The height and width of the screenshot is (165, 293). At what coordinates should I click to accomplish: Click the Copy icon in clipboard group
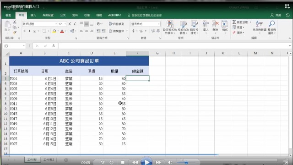coord(15,27)
